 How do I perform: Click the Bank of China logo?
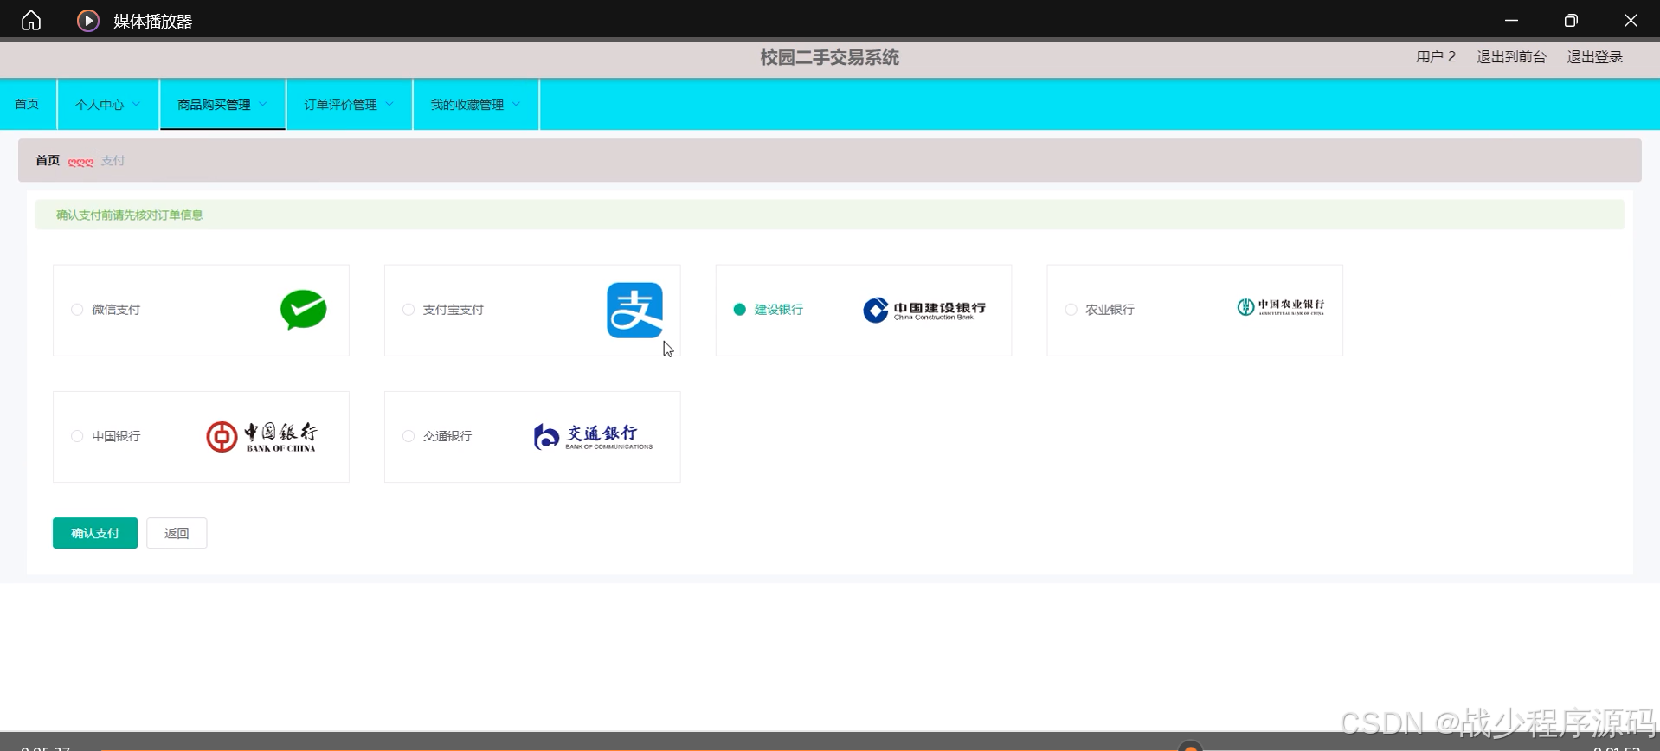pos(261,437)
